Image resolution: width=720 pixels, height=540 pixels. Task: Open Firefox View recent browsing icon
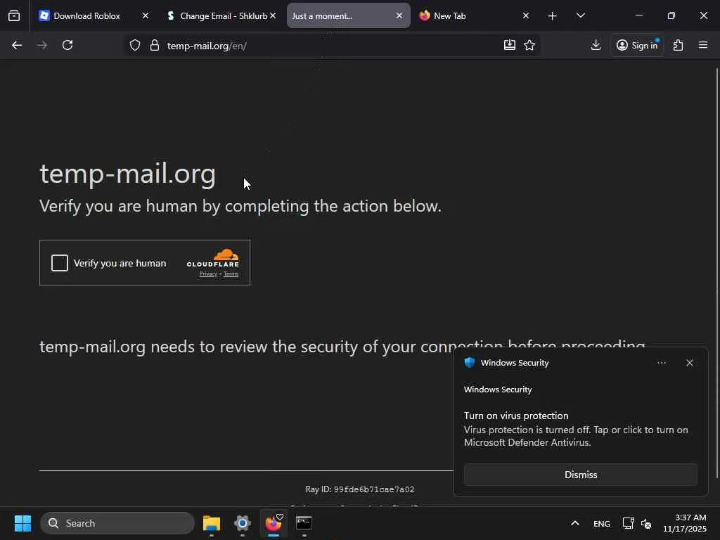tap(14, 16)
